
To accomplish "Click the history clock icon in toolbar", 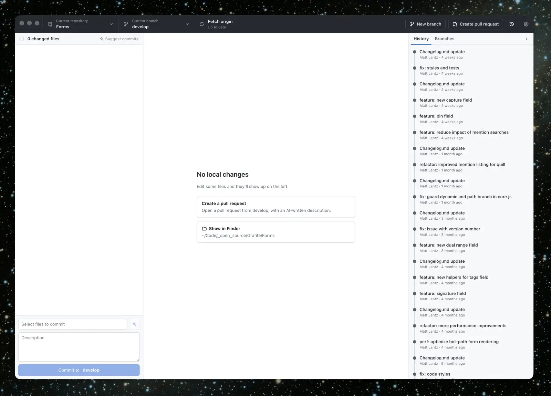I will [x=511, y=24].
